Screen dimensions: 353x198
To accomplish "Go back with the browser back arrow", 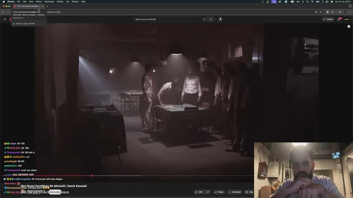I will click(3, 12).
